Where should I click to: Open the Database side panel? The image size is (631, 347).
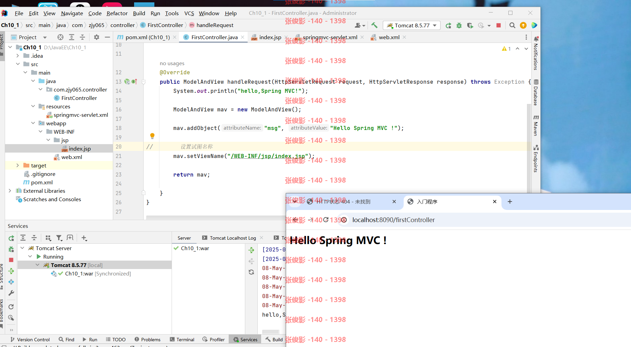(x=536, y=92)
